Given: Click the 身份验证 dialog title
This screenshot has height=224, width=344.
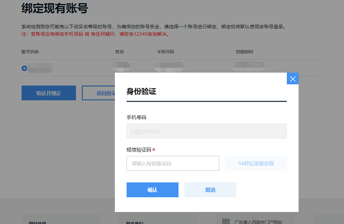Looking at the screenshot, I should pyautogui.click(x=141, y=91).
